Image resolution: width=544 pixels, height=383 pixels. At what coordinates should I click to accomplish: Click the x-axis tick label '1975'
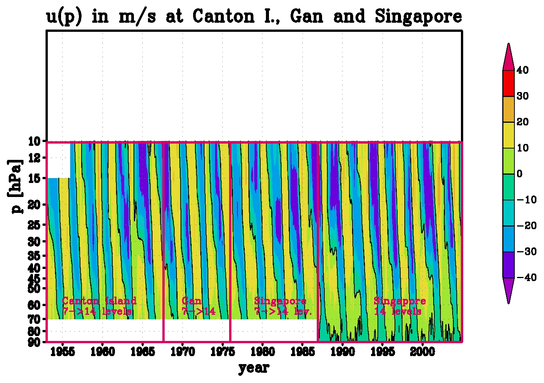(223, 352)
